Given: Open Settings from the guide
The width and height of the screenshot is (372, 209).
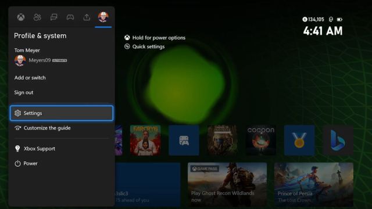Looking at the screenshot, I should coord(62,113).
